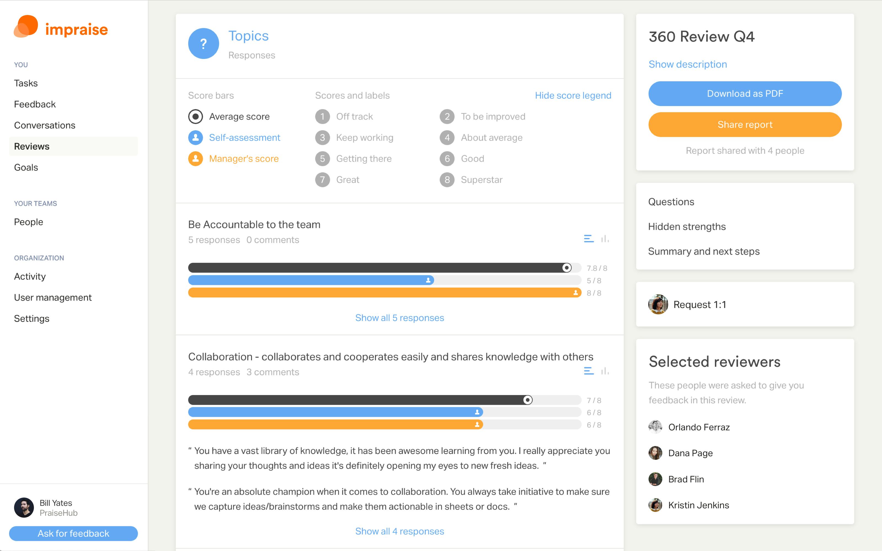Click the manager's score person icon
Viewport: 882px width, 551px height.
coord(196,158)
